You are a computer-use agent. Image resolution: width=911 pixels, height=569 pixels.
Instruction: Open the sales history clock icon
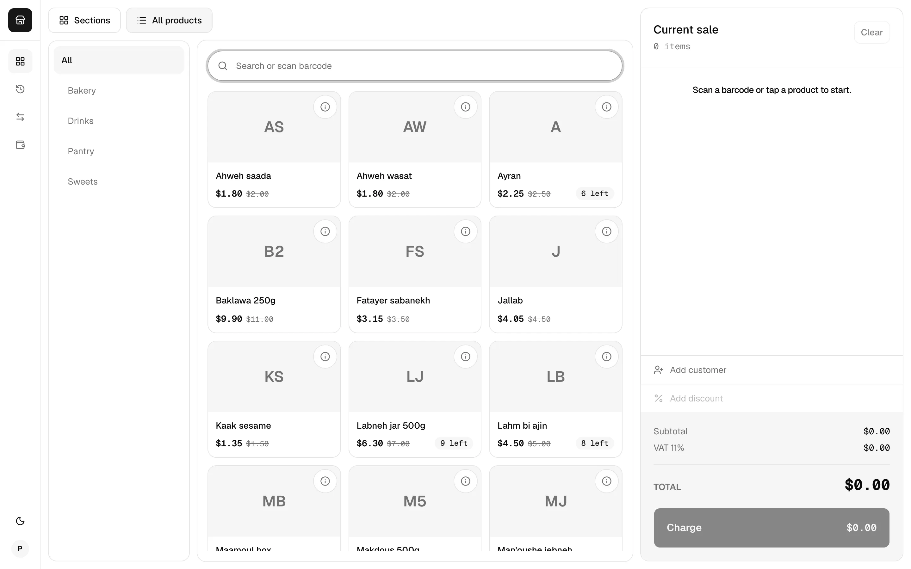coord(20,89)
